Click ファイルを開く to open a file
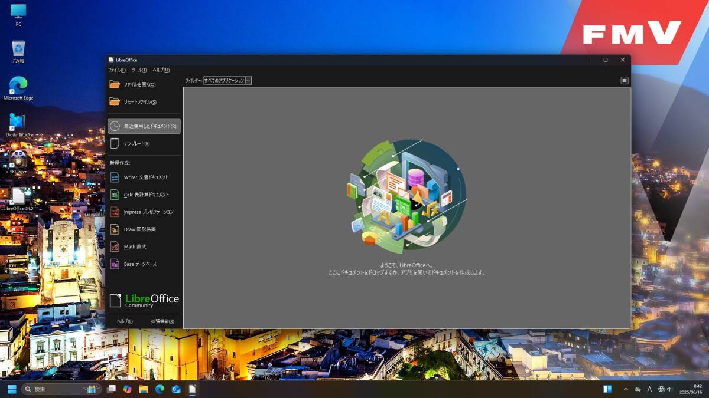This screenshot has width=709, height=398. coord(144,85)
